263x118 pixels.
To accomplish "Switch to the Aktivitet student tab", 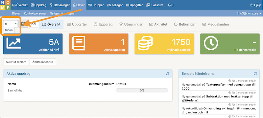I will pyautogui.click(x=158, y=24).
